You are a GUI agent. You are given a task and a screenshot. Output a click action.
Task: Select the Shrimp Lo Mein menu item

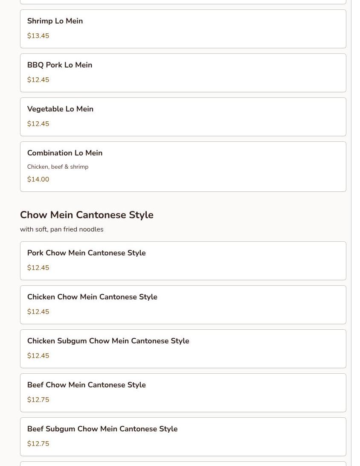click(183, 29)
